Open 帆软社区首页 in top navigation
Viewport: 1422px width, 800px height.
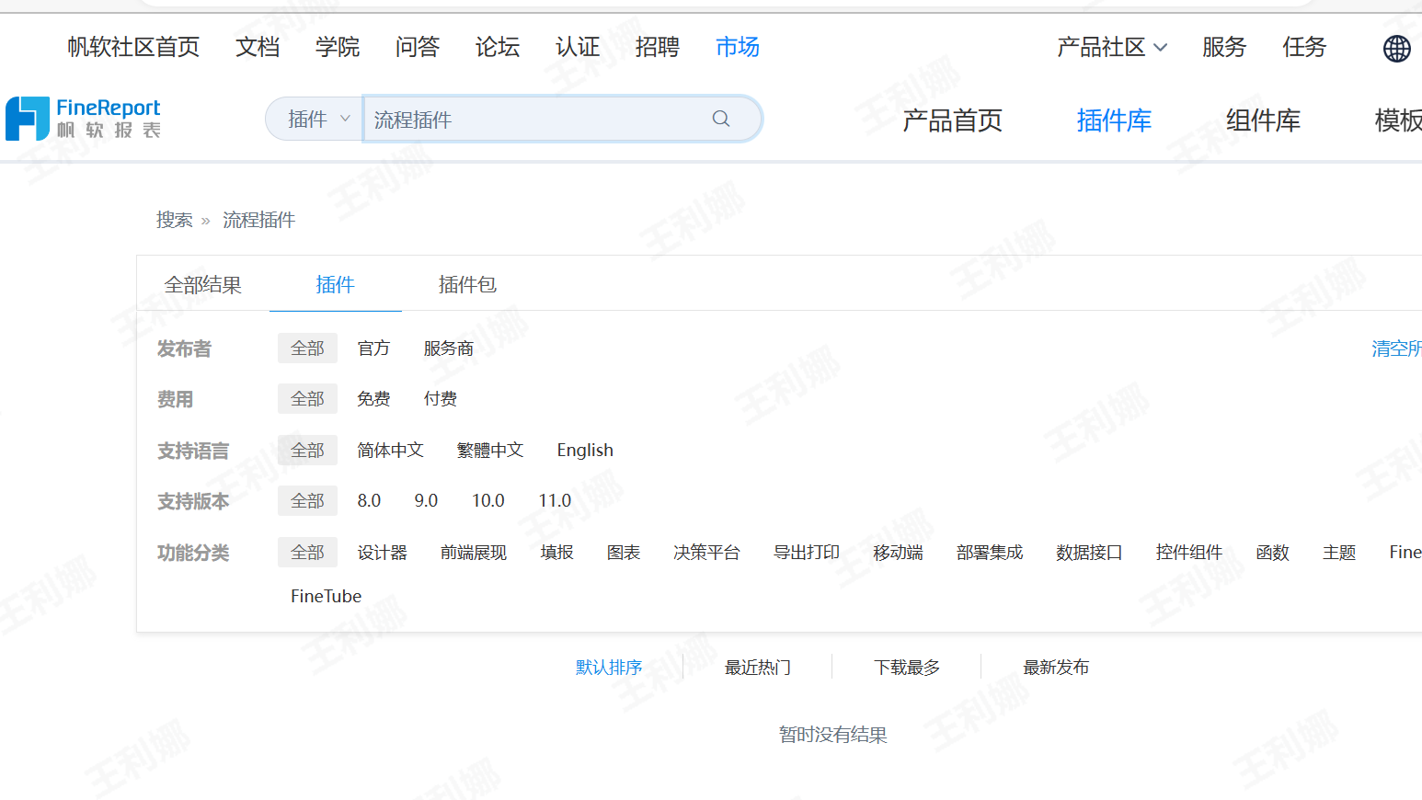pos(133,47)
